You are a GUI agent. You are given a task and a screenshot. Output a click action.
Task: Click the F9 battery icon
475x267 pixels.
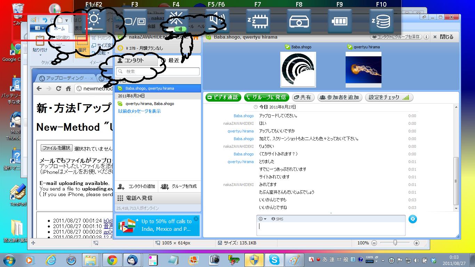tap(340, 21)
